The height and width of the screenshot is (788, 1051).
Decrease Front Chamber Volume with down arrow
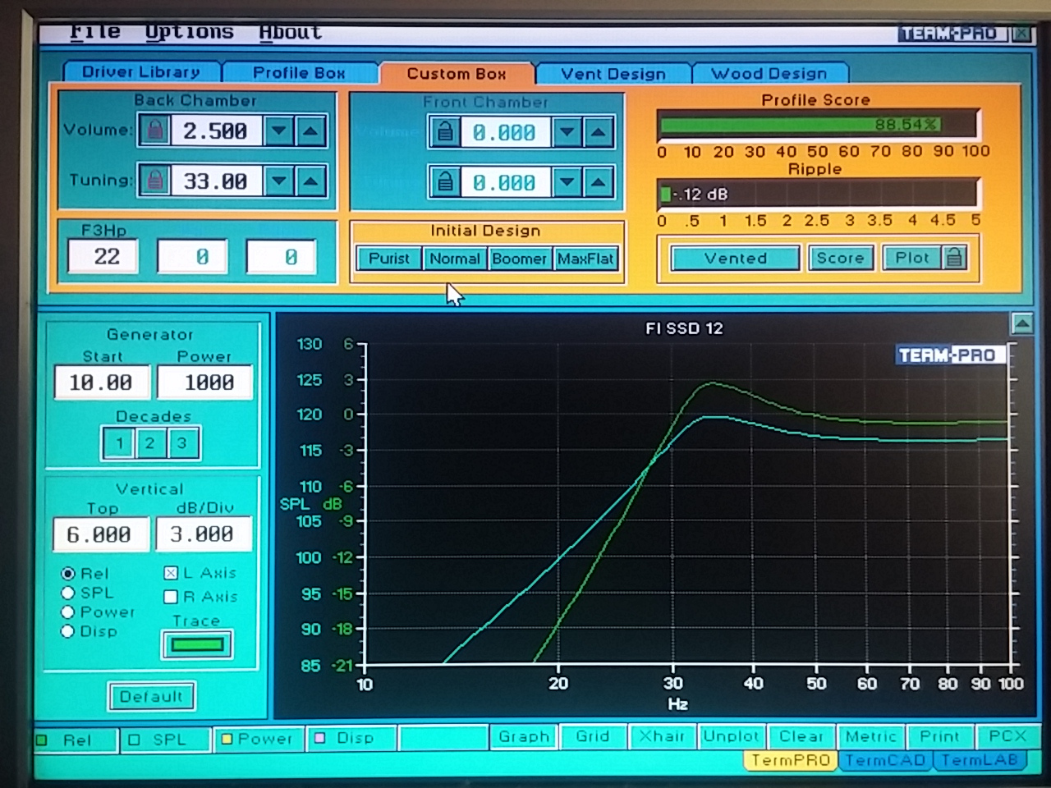pyautogui.click(x=567, y=132)
